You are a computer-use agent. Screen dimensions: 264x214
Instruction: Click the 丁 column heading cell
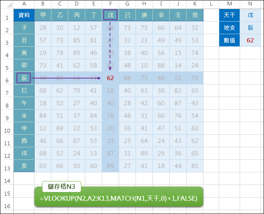[x=93, y=15]
